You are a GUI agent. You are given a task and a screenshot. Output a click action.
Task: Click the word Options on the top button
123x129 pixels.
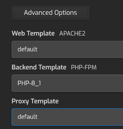[x=66, y=13]
